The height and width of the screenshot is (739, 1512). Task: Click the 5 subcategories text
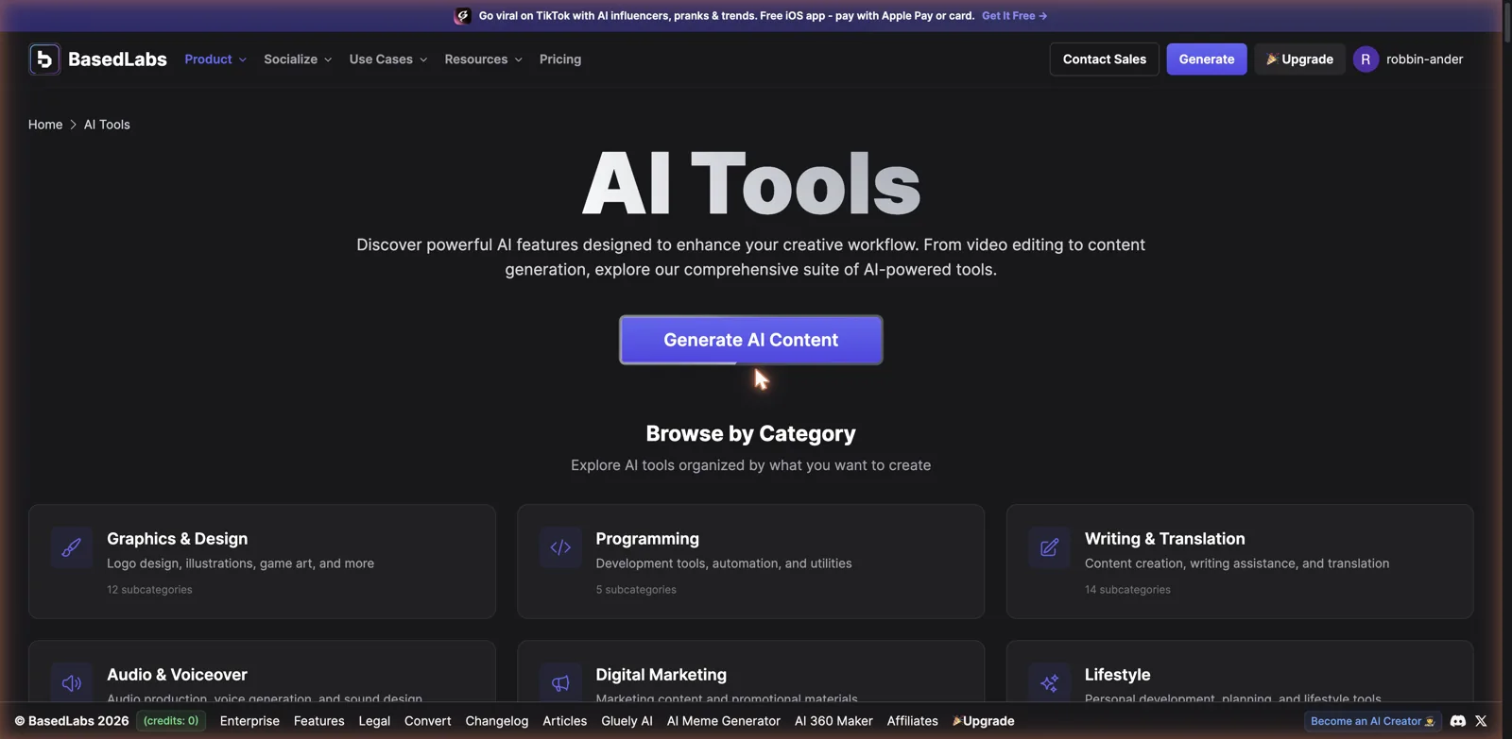pos(636,590)
